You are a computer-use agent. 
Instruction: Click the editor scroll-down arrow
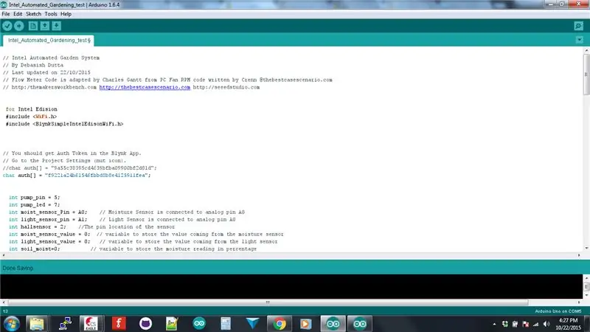pos(586,248)
